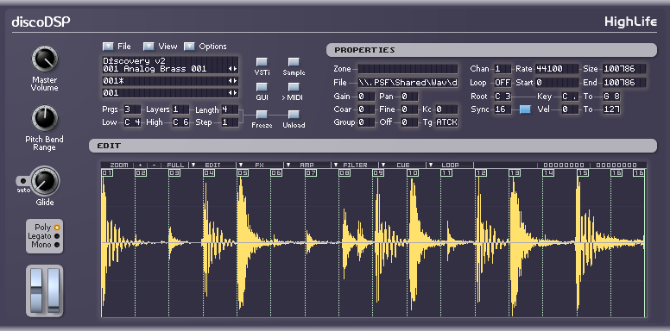Click the Freeze button

[x=262, y=115]
